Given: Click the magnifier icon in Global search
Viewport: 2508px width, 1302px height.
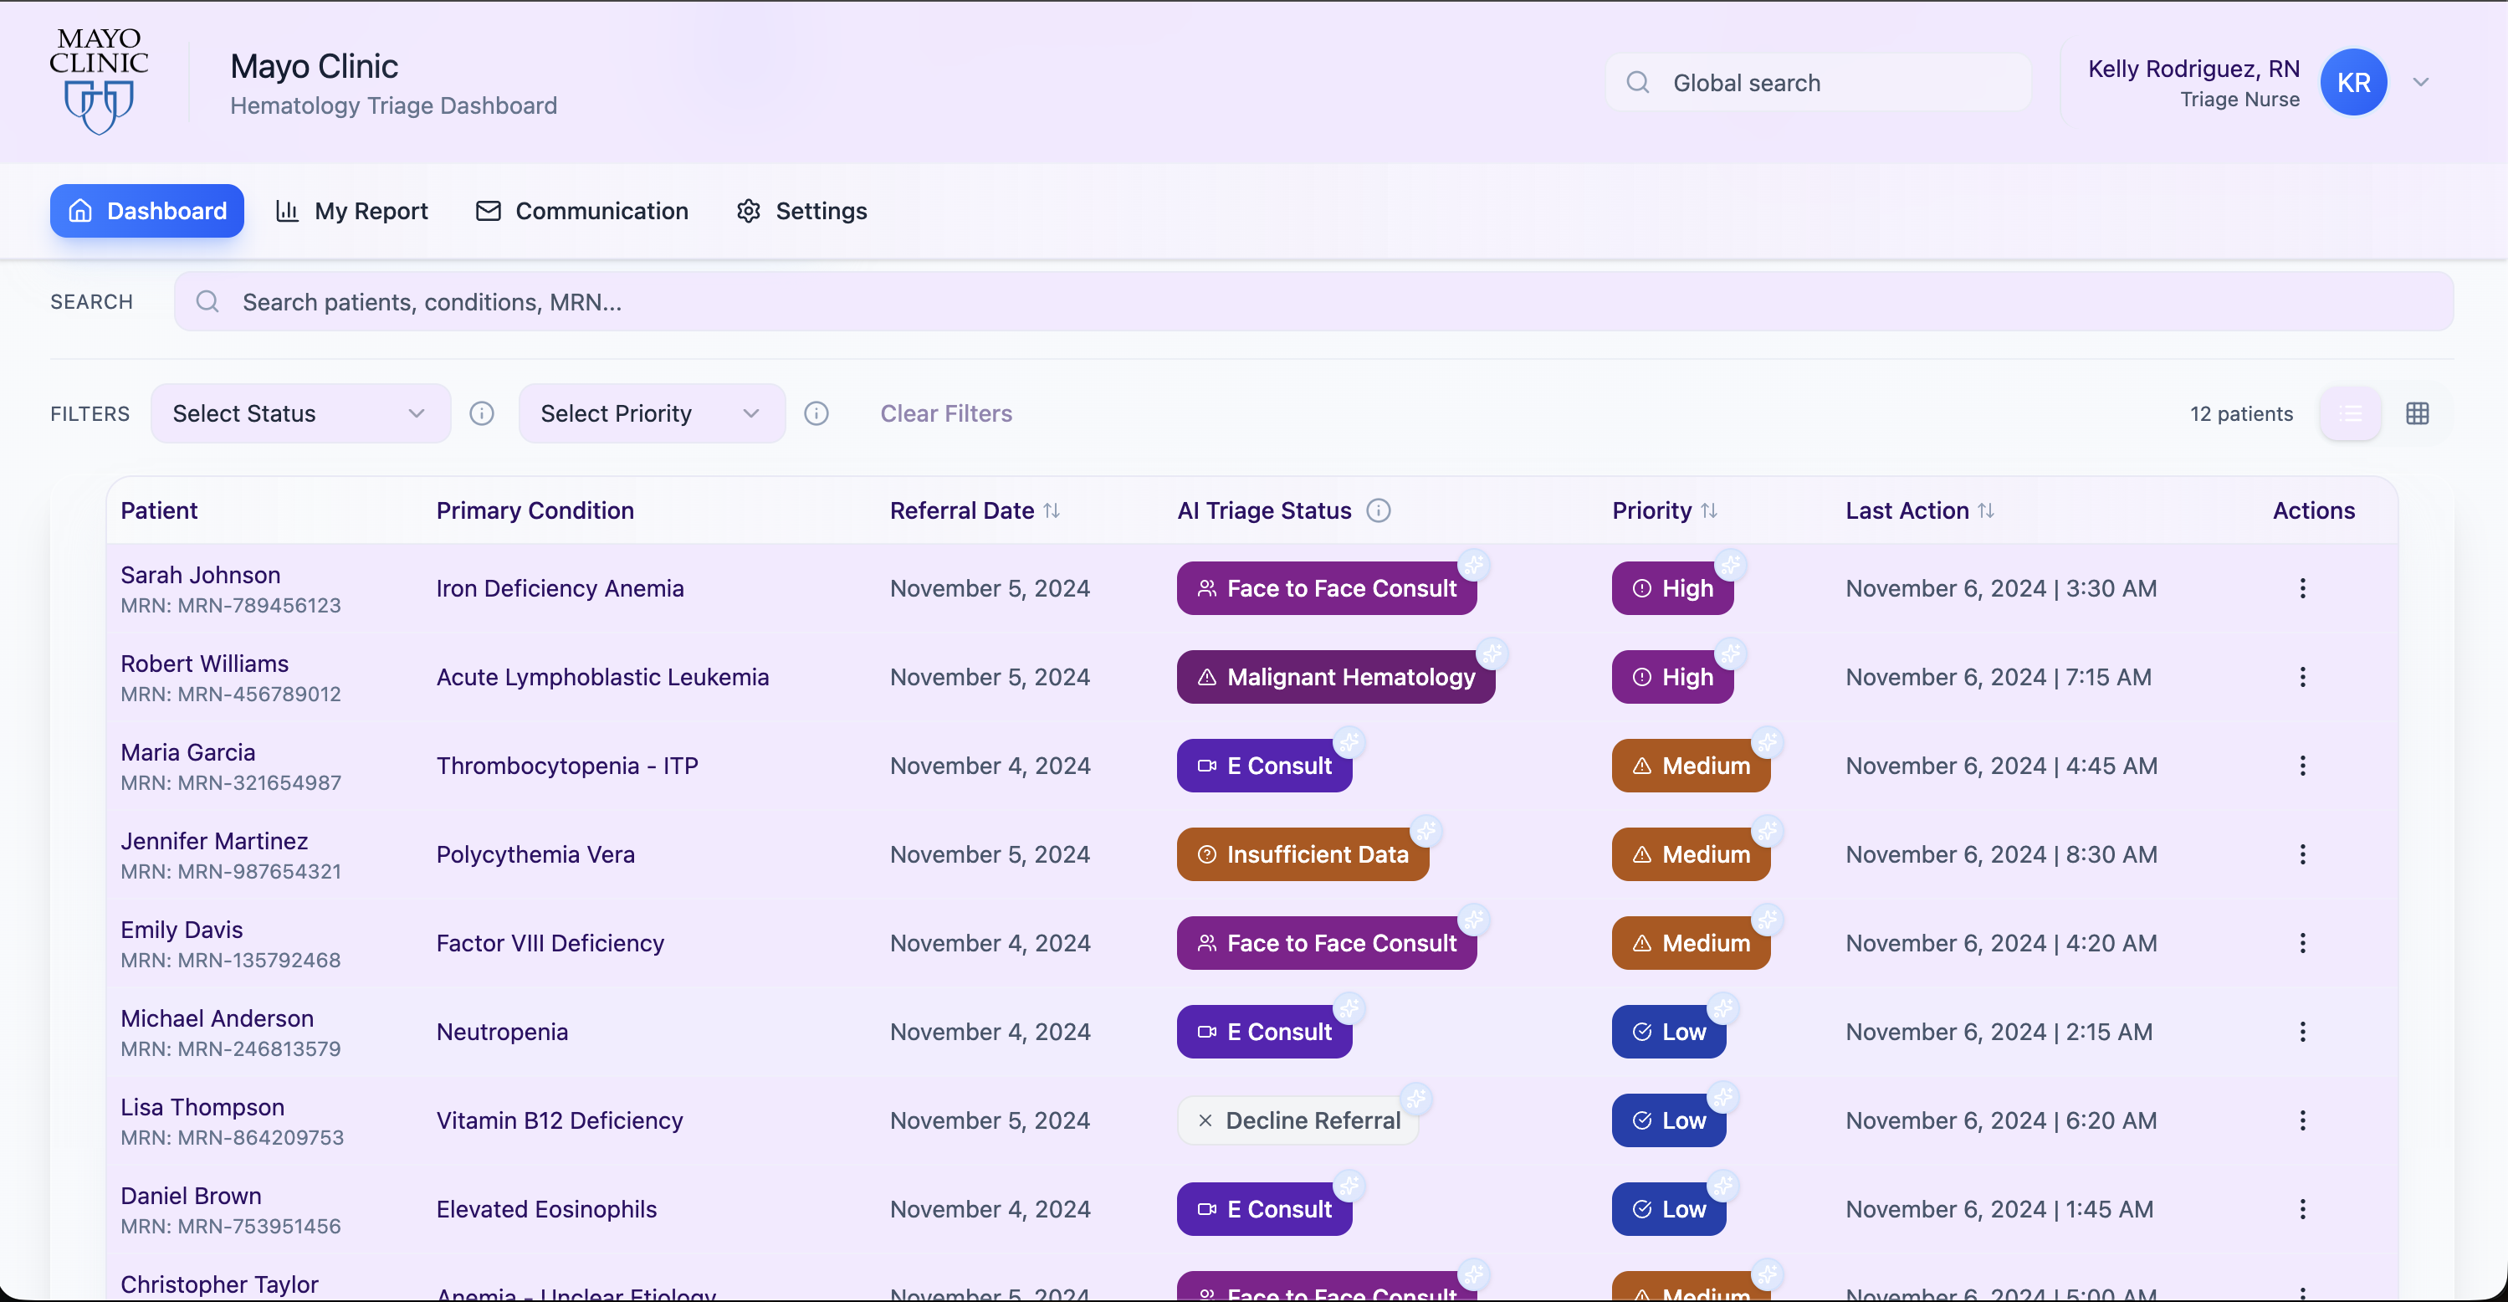Looking at the screenshot, I should (x=1638, y=83).
